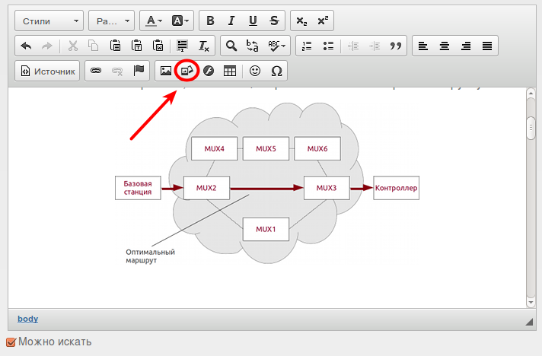Screen dimensions: 542x356
Task: Open the Find magnifier tool
Action: coord(231,46)
